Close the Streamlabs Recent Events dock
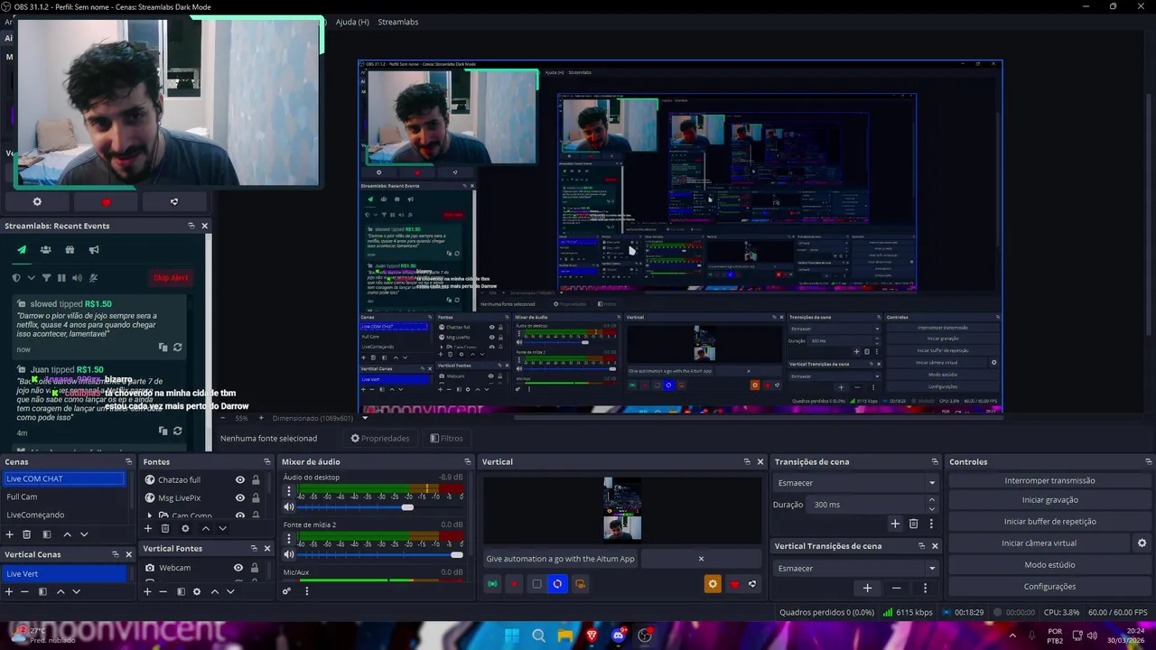This screenshot has width=1156, height=650. coord(204,226)
